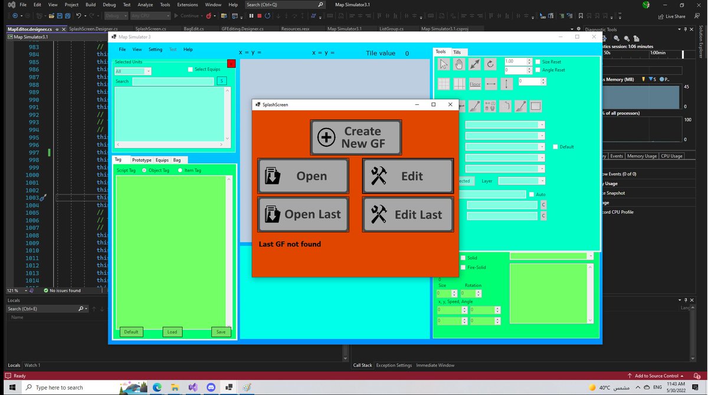
Task: Click the upper C button beside the text field
Action: 543,205
